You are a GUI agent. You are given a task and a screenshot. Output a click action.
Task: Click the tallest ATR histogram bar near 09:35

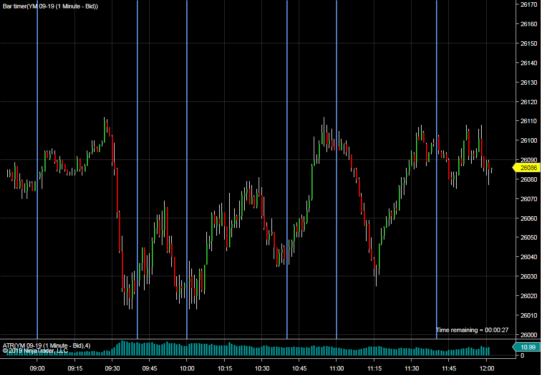pyautogui.click(x=121, y=348)
